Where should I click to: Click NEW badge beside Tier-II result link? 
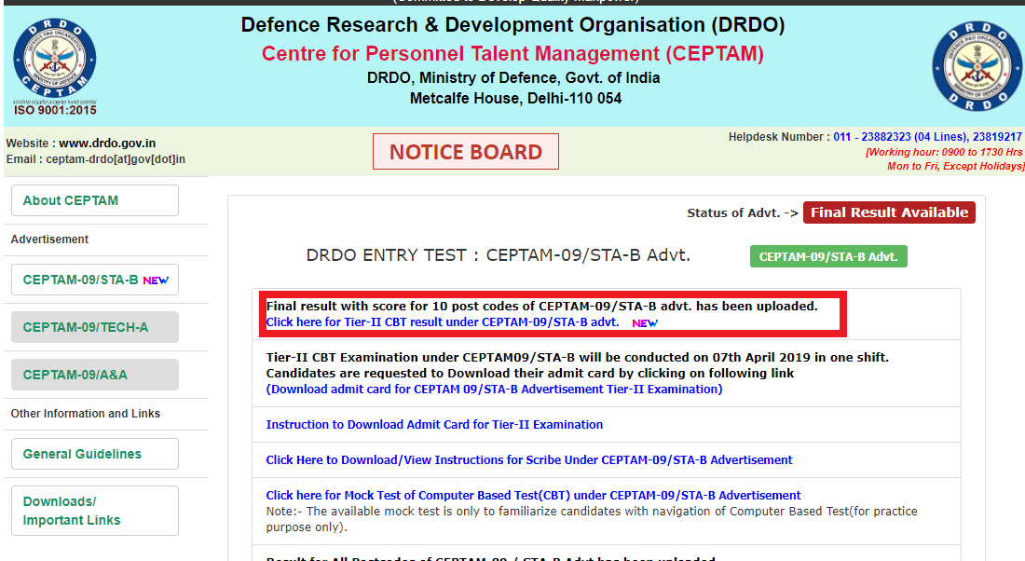click(645, 323)
